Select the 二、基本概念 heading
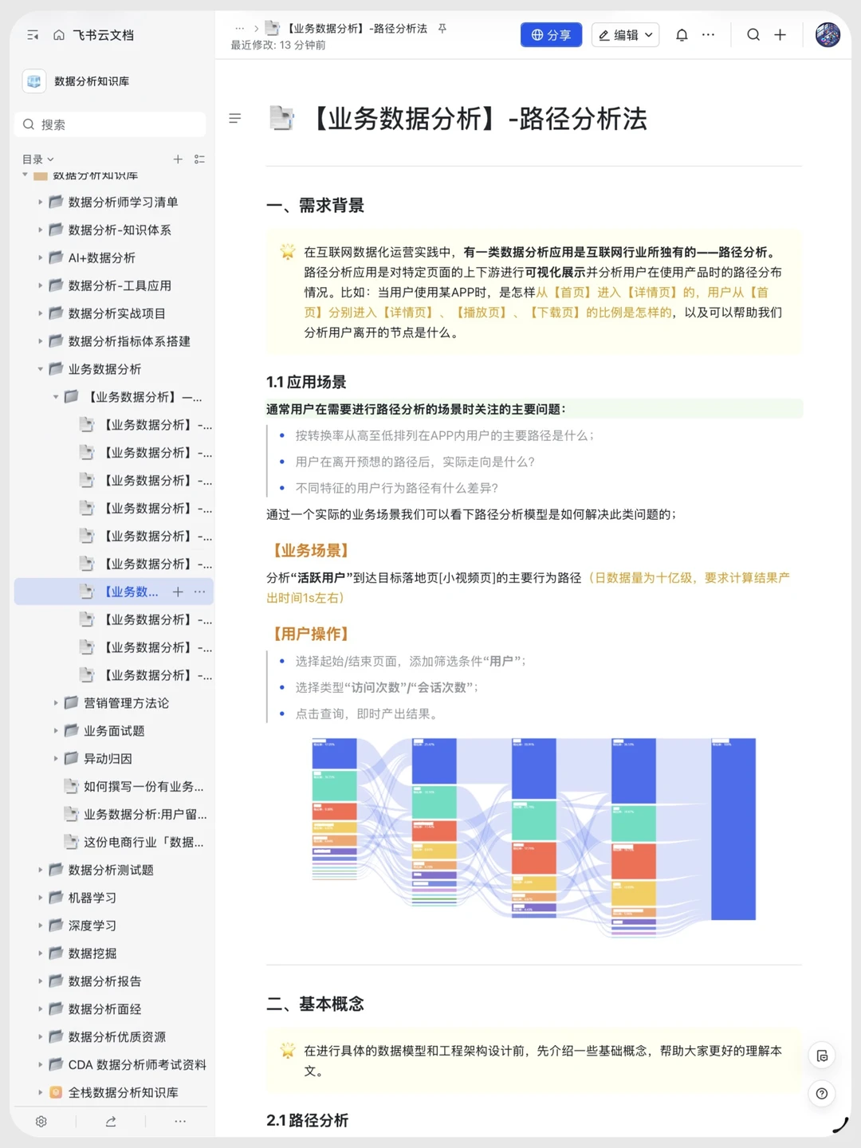This screenshot has height=1148, width=861. coord(316,1005)
